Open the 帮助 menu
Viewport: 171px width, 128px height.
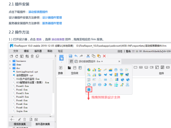(50, 51)
